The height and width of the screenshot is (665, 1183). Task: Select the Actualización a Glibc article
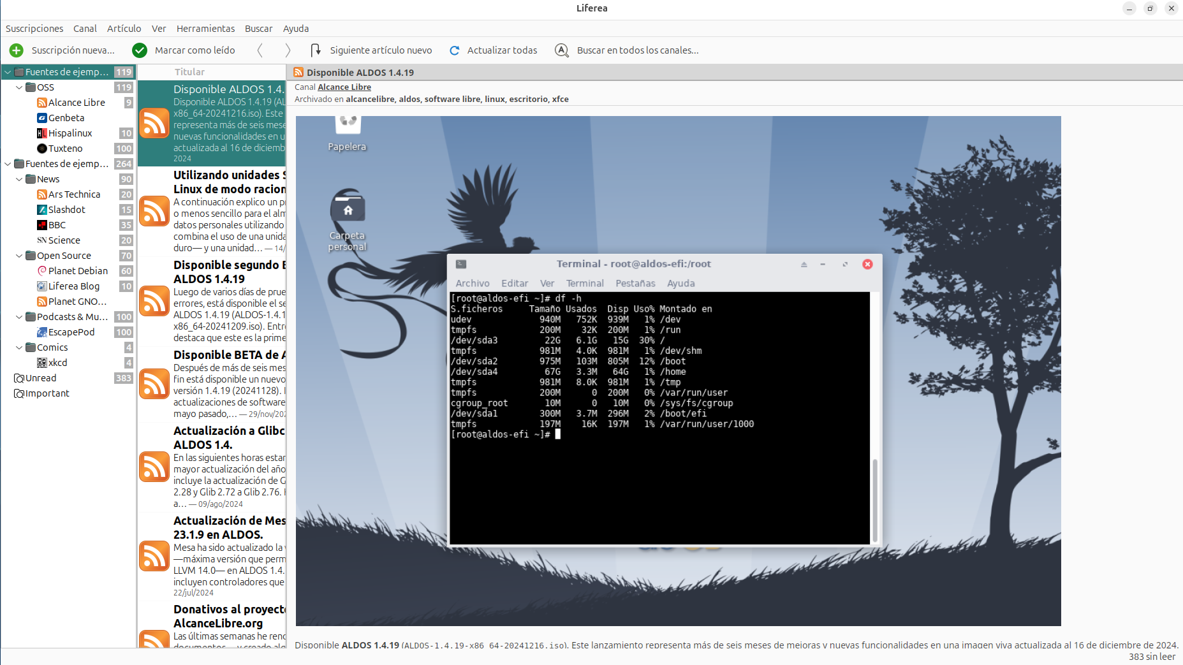(212, 467)
